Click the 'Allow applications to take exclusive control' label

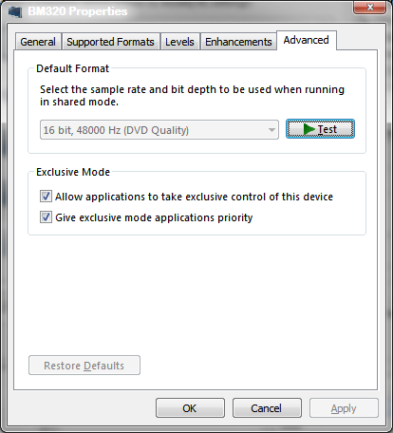pos(194,197)
